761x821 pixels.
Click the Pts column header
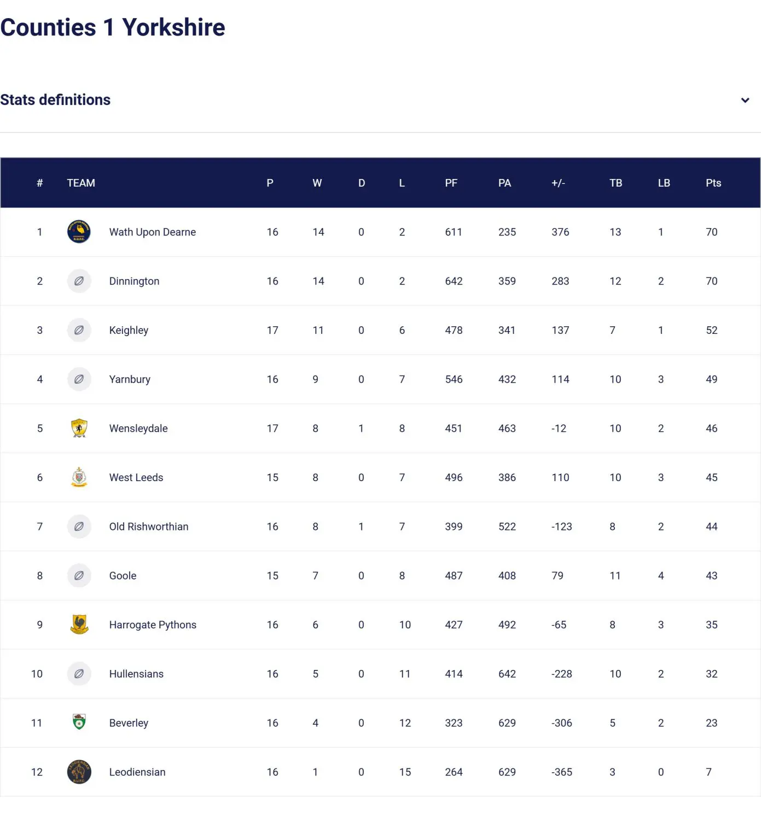coord(713,183)
